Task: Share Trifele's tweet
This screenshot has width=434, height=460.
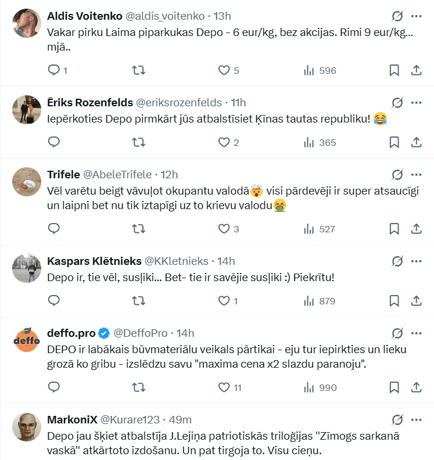Action: click(x=416, y=229)
